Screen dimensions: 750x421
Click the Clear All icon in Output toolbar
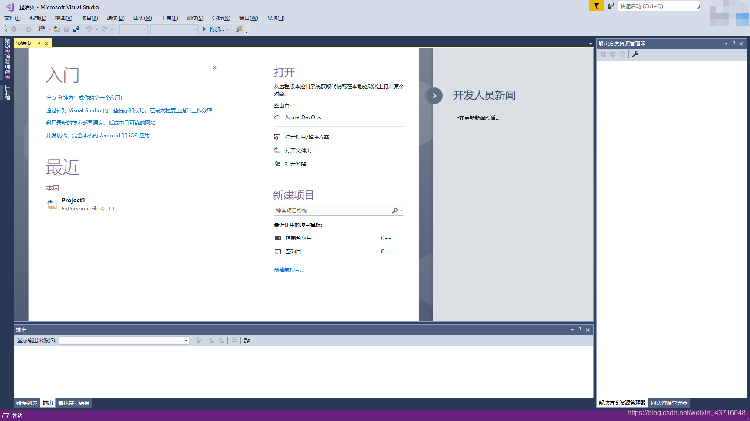[x=234, y=340]
